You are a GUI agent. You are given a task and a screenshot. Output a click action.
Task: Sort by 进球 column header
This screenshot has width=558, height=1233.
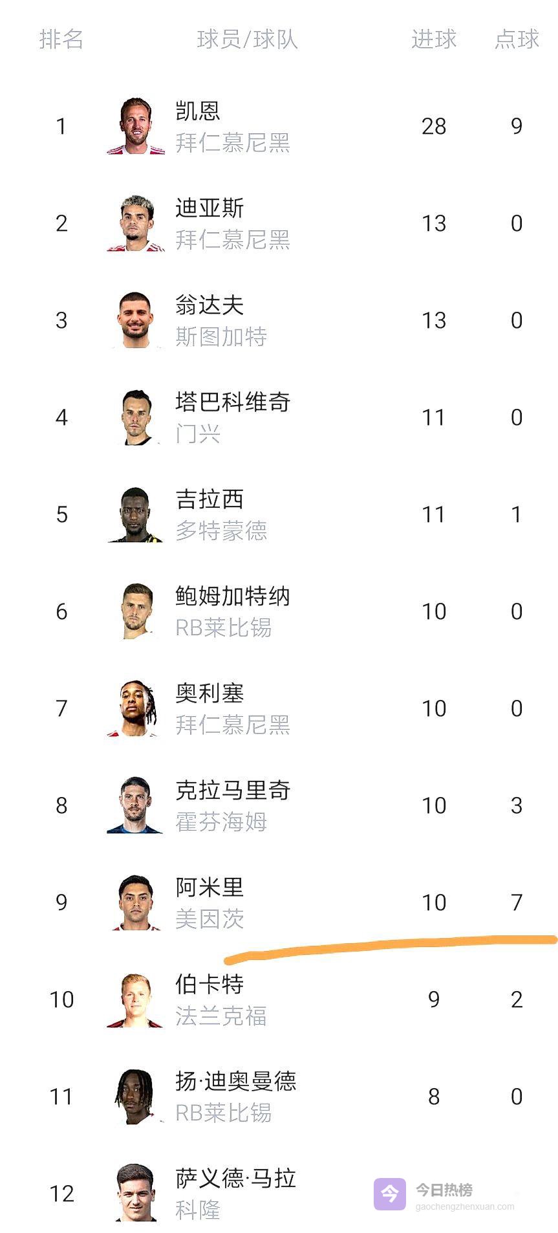click(434, 39)
